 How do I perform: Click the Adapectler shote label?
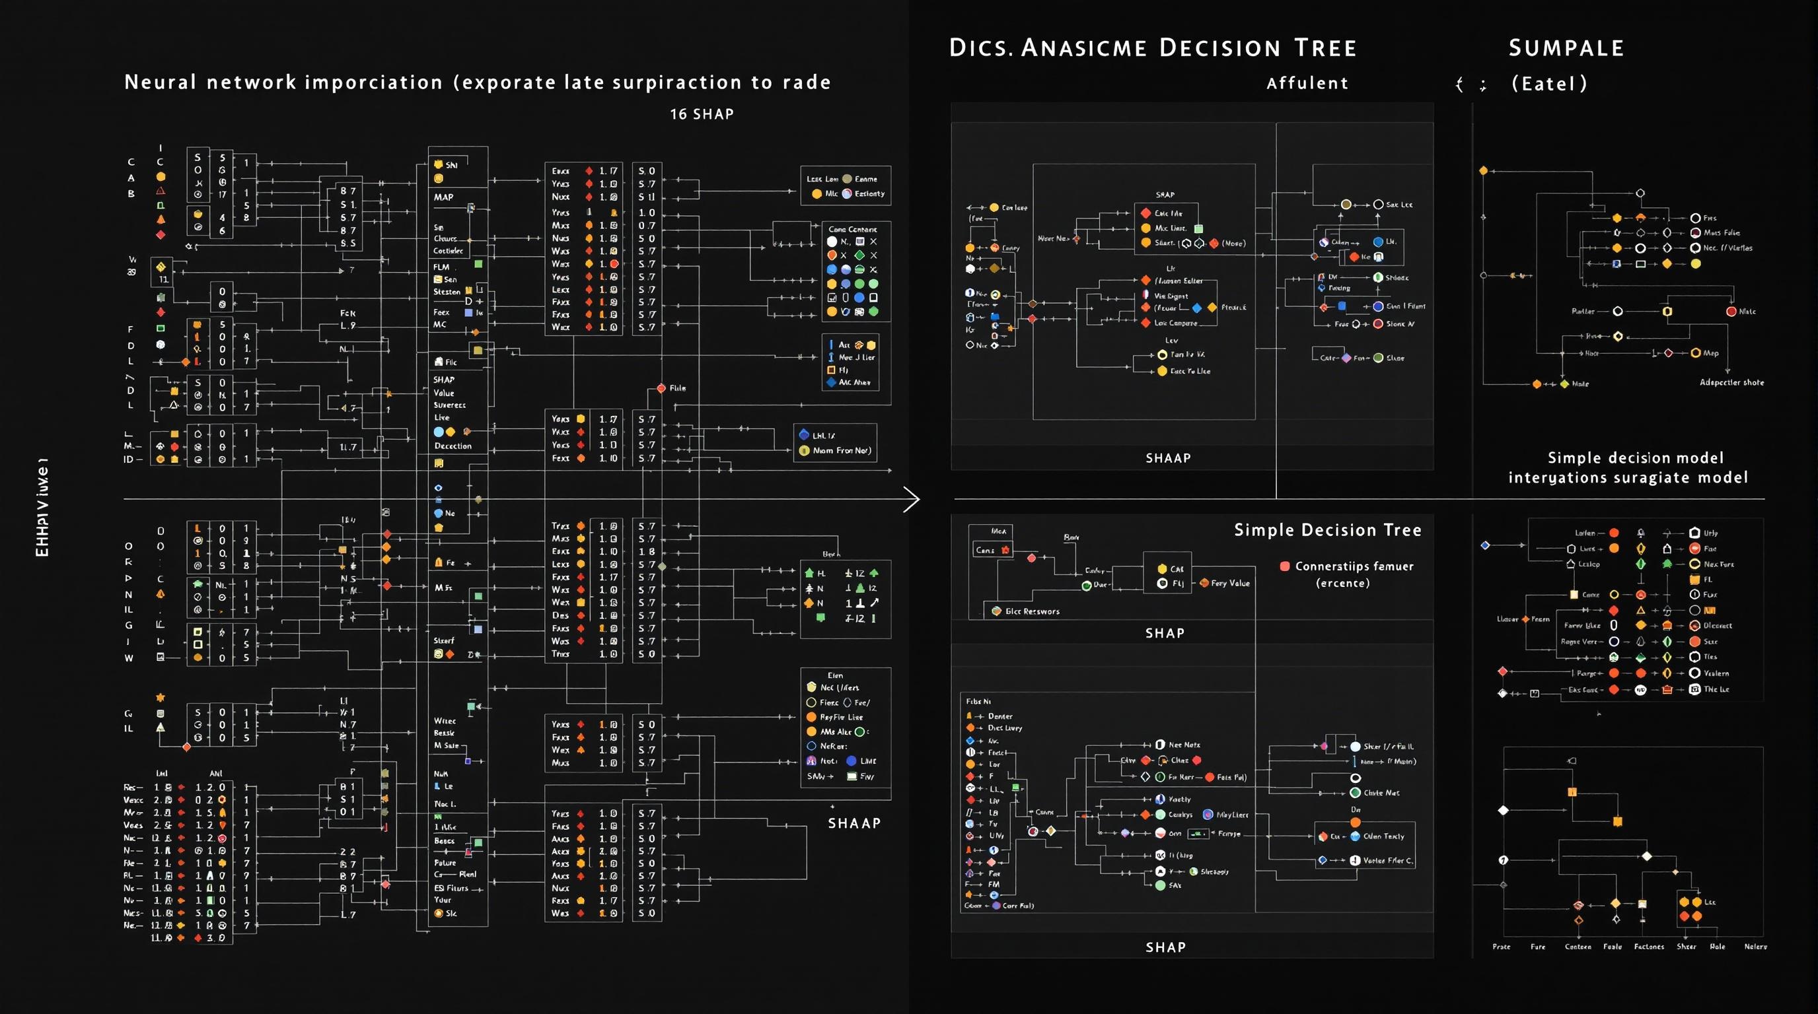1731,382
